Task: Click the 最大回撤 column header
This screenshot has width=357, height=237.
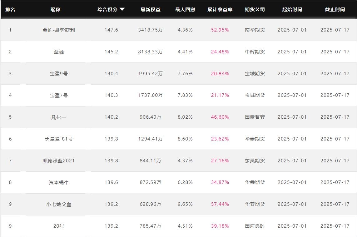Action: coord(185,10)
